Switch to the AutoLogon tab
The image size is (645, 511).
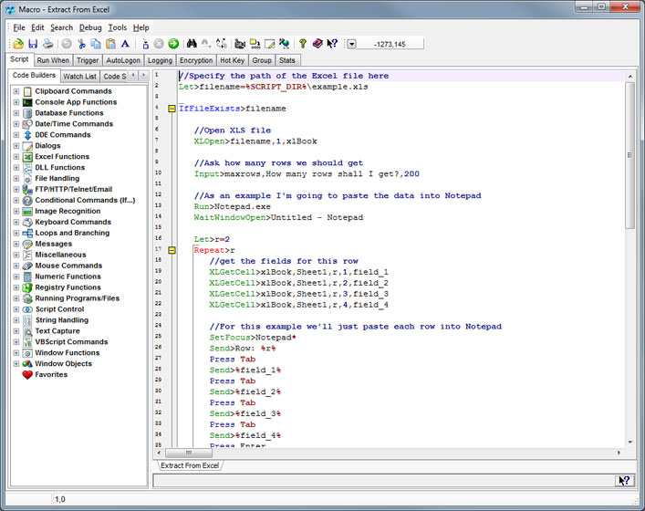pos(123,60)
